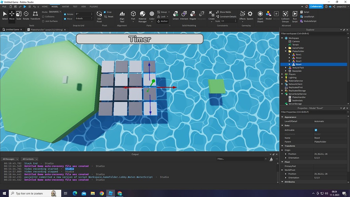Toggle the Anchor tool in the Parts section
This screenshot has width=350, height=197.
coord(163,21)
